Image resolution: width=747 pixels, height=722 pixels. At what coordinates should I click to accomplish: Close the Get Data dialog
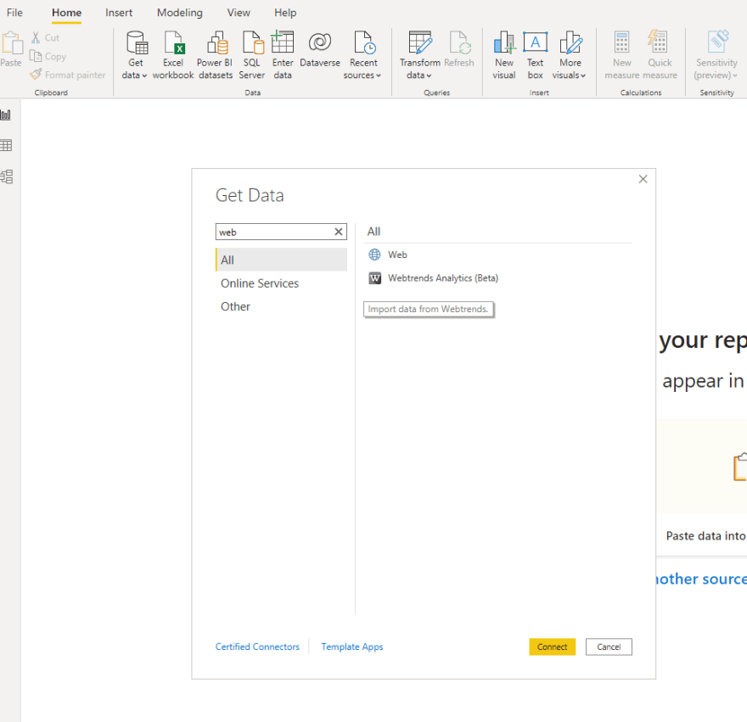coord(643,179)
